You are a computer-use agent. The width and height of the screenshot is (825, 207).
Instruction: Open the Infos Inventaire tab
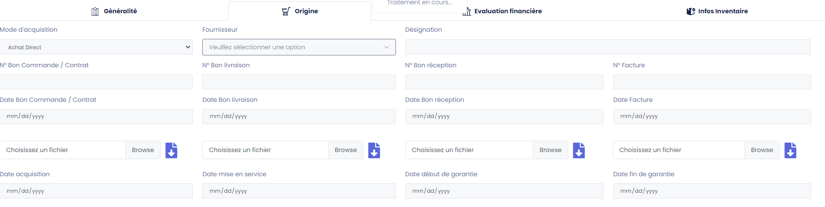[x=717, y=11]
